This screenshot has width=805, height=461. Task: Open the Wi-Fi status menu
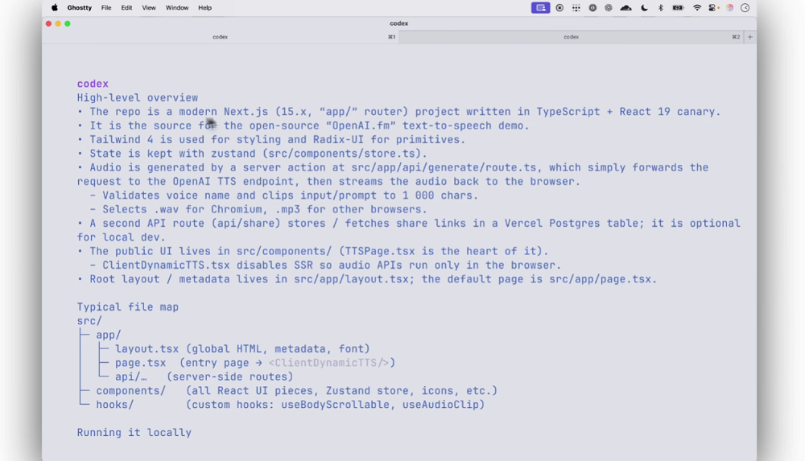pyautogui.click(x=696, y=8)
